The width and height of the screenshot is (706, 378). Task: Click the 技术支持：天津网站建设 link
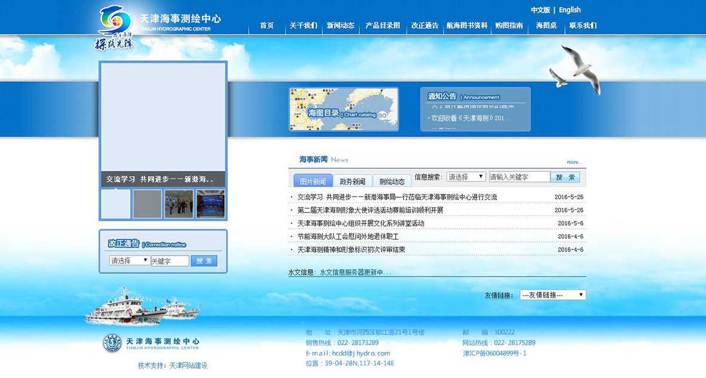pyautogui.click(x=172, y=365)
